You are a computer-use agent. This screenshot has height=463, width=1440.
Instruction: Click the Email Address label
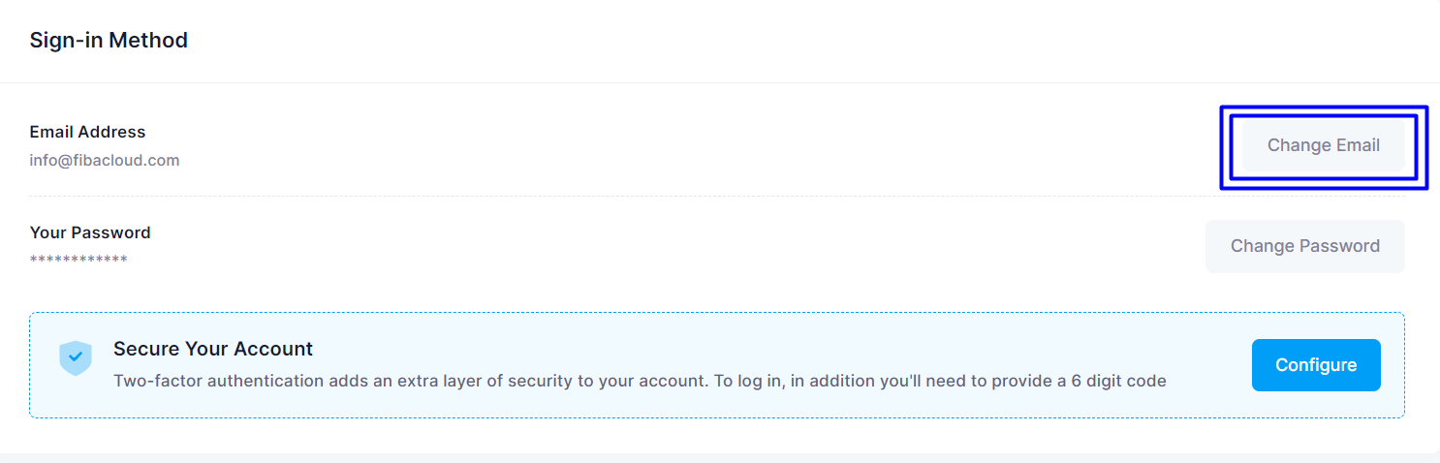(x=87, y=132)
